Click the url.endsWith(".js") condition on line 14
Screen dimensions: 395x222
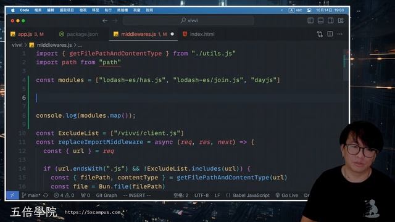point(93,168)
